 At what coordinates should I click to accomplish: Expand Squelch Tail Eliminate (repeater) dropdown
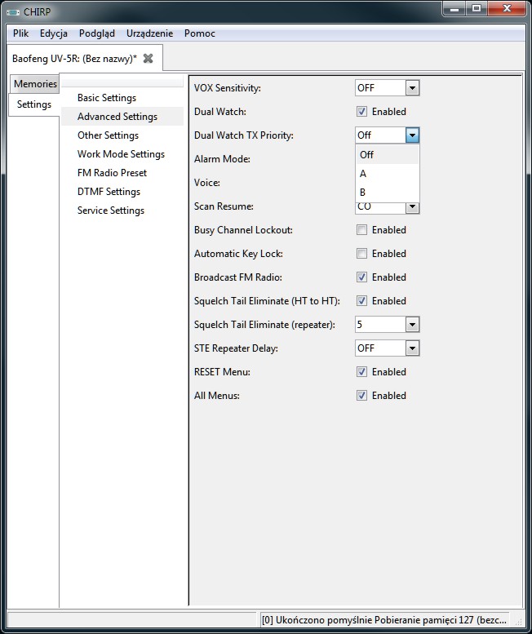click(412, 324)
